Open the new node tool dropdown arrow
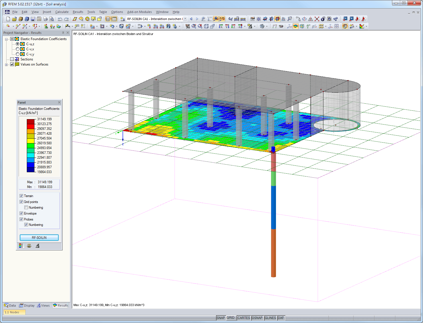The width and height of the screenshot is (423, 323). click(x=13, y=26)
